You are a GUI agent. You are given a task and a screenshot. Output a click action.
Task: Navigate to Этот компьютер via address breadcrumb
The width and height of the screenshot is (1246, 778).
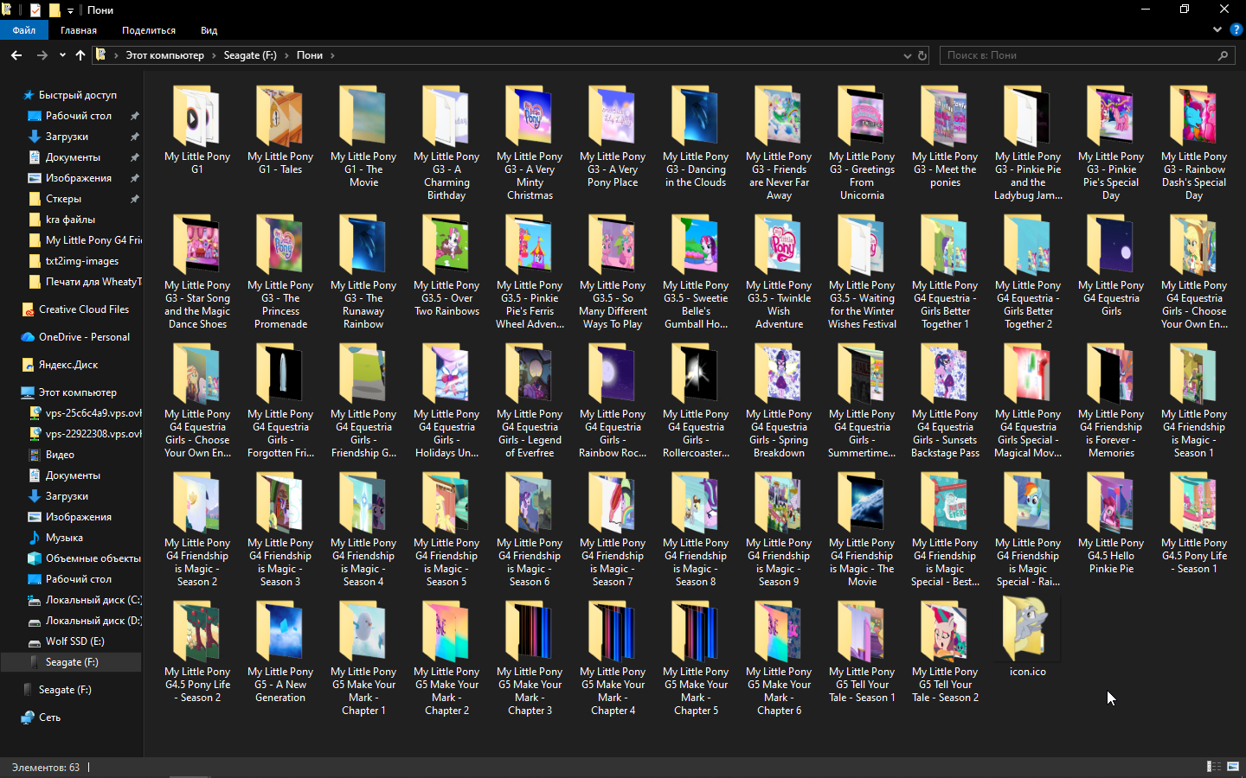(x=165, y=55)
